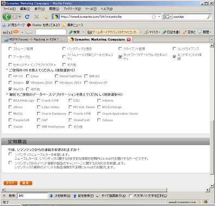Open the Google search engine selector icon
The image size is (215, 206).
point(168,17)
